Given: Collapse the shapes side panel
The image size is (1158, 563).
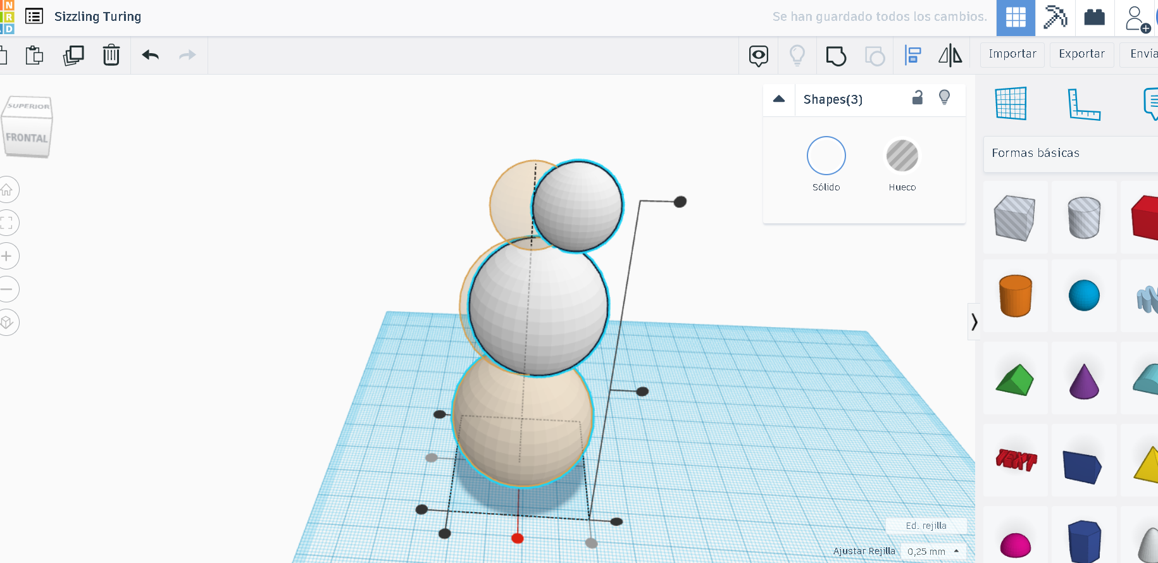Looking at the screenshot, I should (974, 322).
